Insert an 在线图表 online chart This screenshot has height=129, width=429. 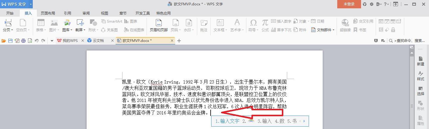pyautogui.click(x=134, y=30)
